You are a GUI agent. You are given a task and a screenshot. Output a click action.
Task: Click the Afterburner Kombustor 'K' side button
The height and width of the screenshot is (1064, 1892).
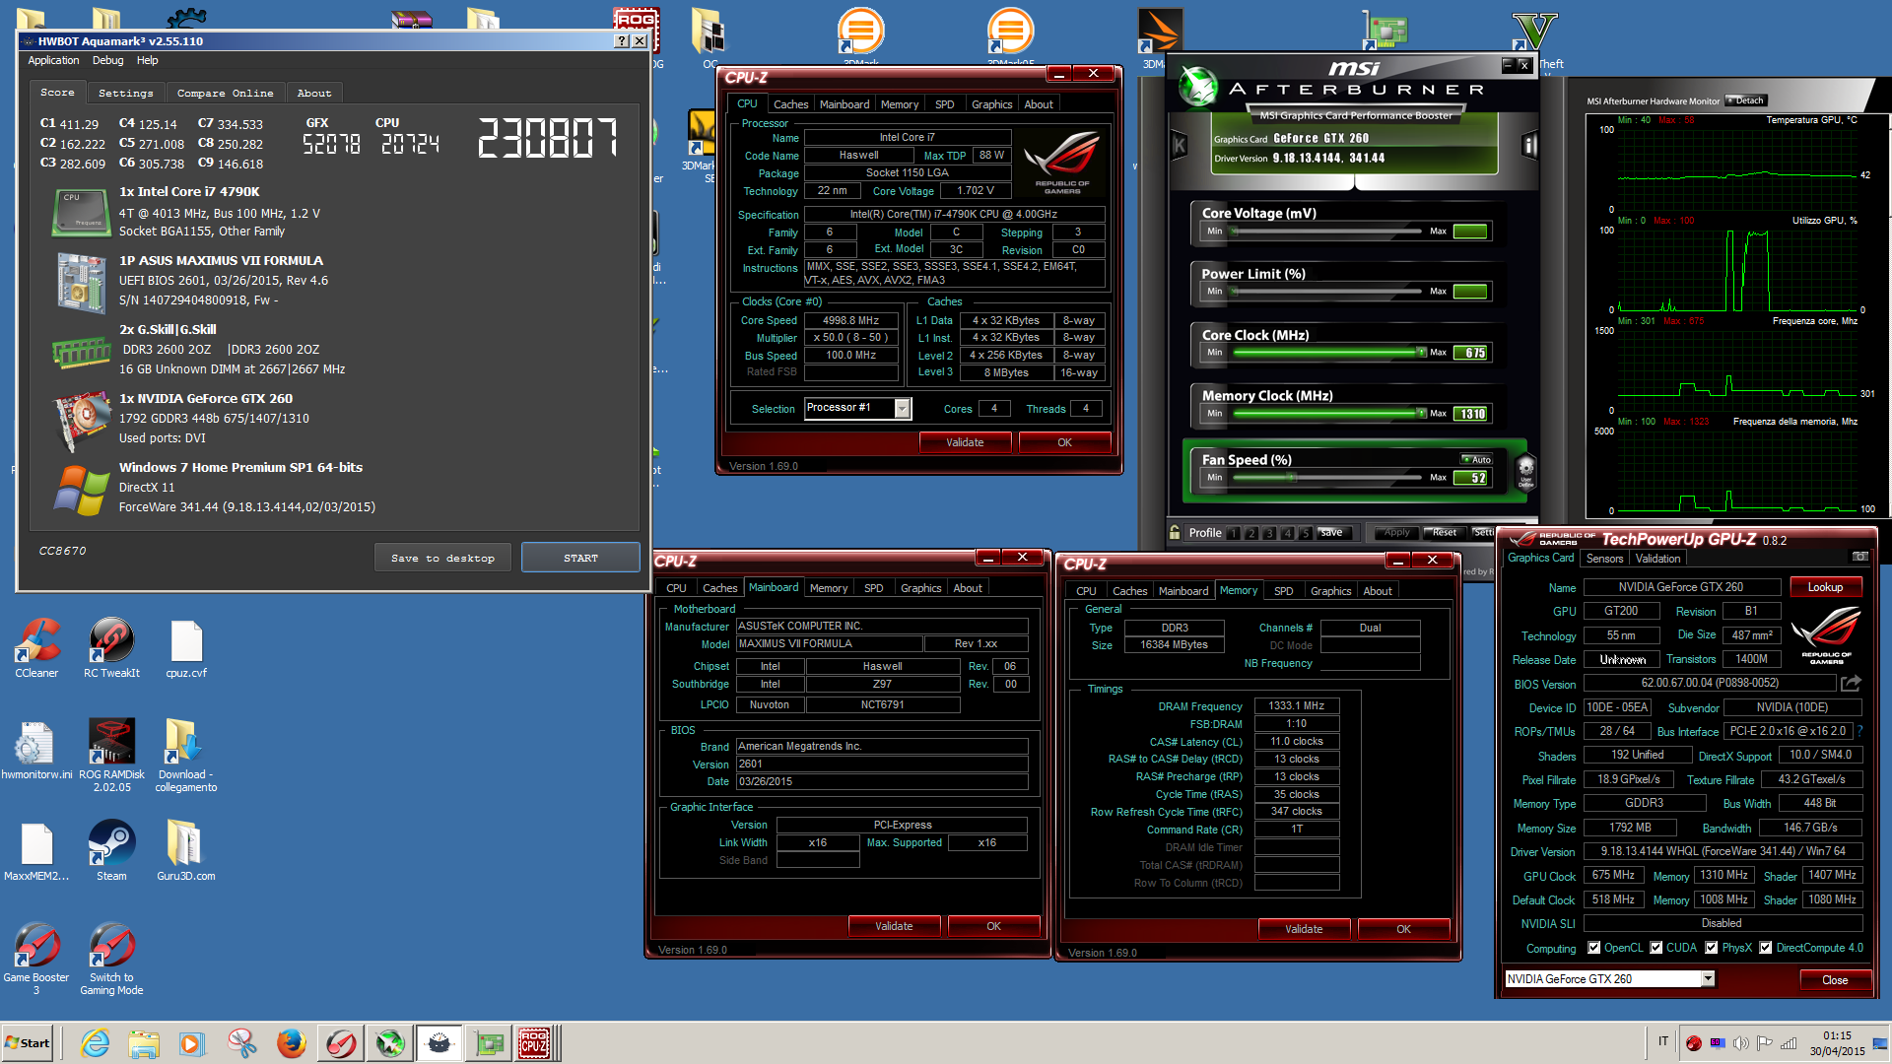click(x=1179, y=146)
